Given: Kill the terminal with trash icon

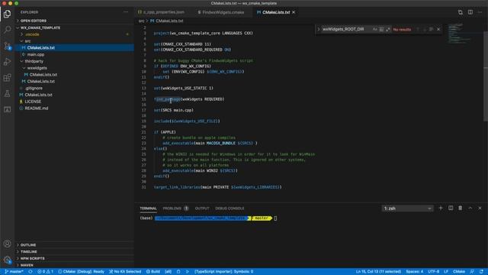Looking at the screenshot, I should (x=461, y=208).
